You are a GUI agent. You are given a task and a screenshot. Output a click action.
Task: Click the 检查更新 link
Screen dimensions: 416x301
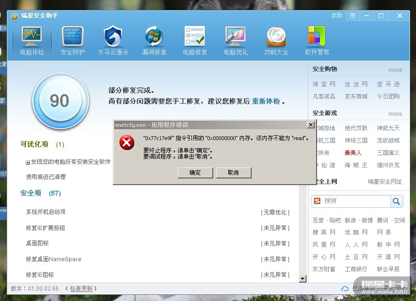click(x=81, y=289)
